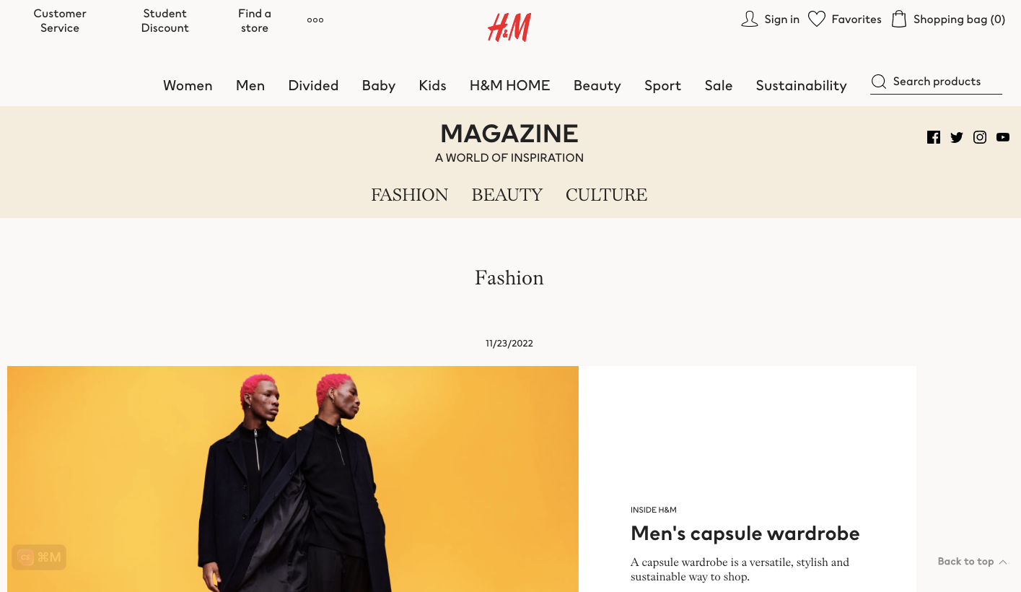
Task: Click the magnifier search icon
Action: point(879,82)
